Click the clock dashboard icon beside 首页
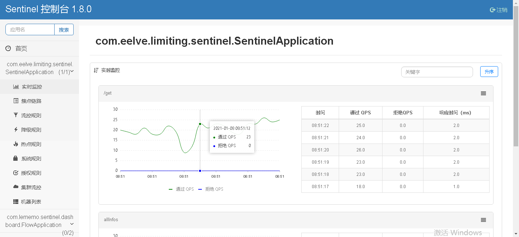The width and height of the screenshot is (519, 237). [x=8, y=49]
